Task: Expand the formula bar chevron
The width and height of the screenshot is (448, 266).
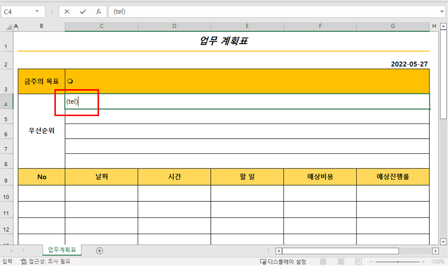Action: tap(442, 11)
